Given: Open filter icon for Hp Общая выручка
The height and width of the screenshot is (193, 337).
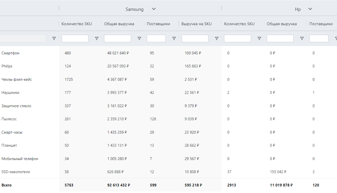Looking at the screenshot, I should (x=302, y=39).
